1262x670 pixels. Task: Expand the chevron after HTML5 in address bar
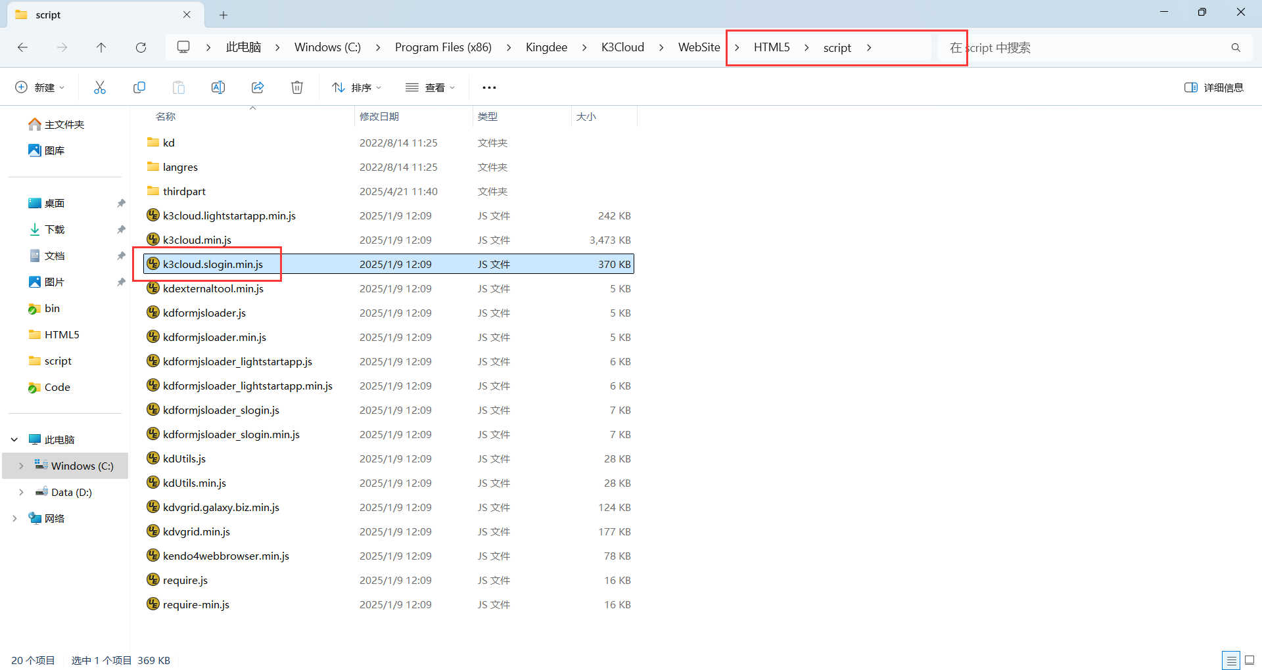(806, 47)
